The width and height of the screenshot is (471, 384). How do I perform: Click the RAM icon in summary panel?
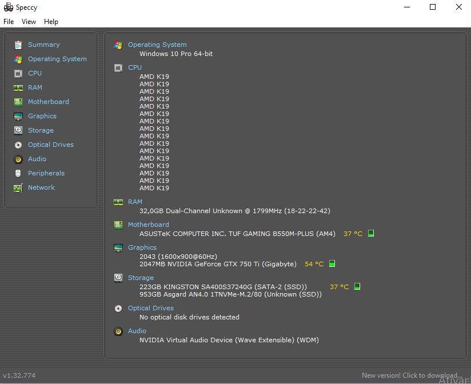pos(118,202)
